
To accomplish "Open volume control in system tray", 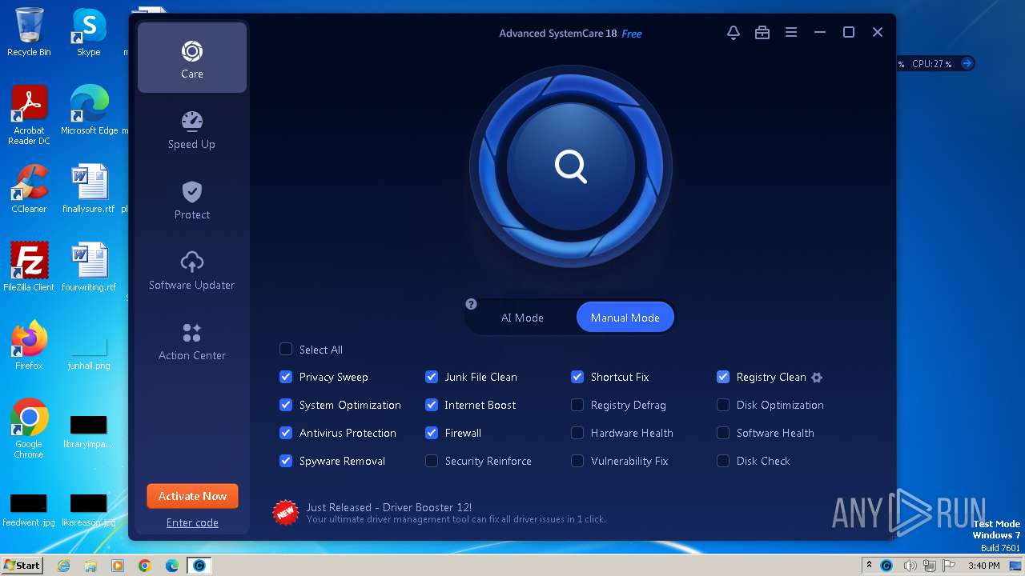I will coord(910,566).
